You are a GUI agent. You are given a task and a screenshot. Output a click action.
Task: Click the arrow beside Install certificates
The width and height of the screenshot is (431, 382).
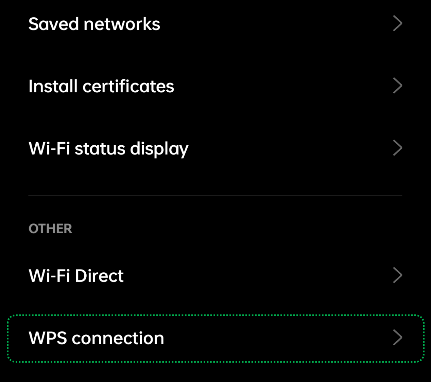pyautogui.click(x=397, y=86)
